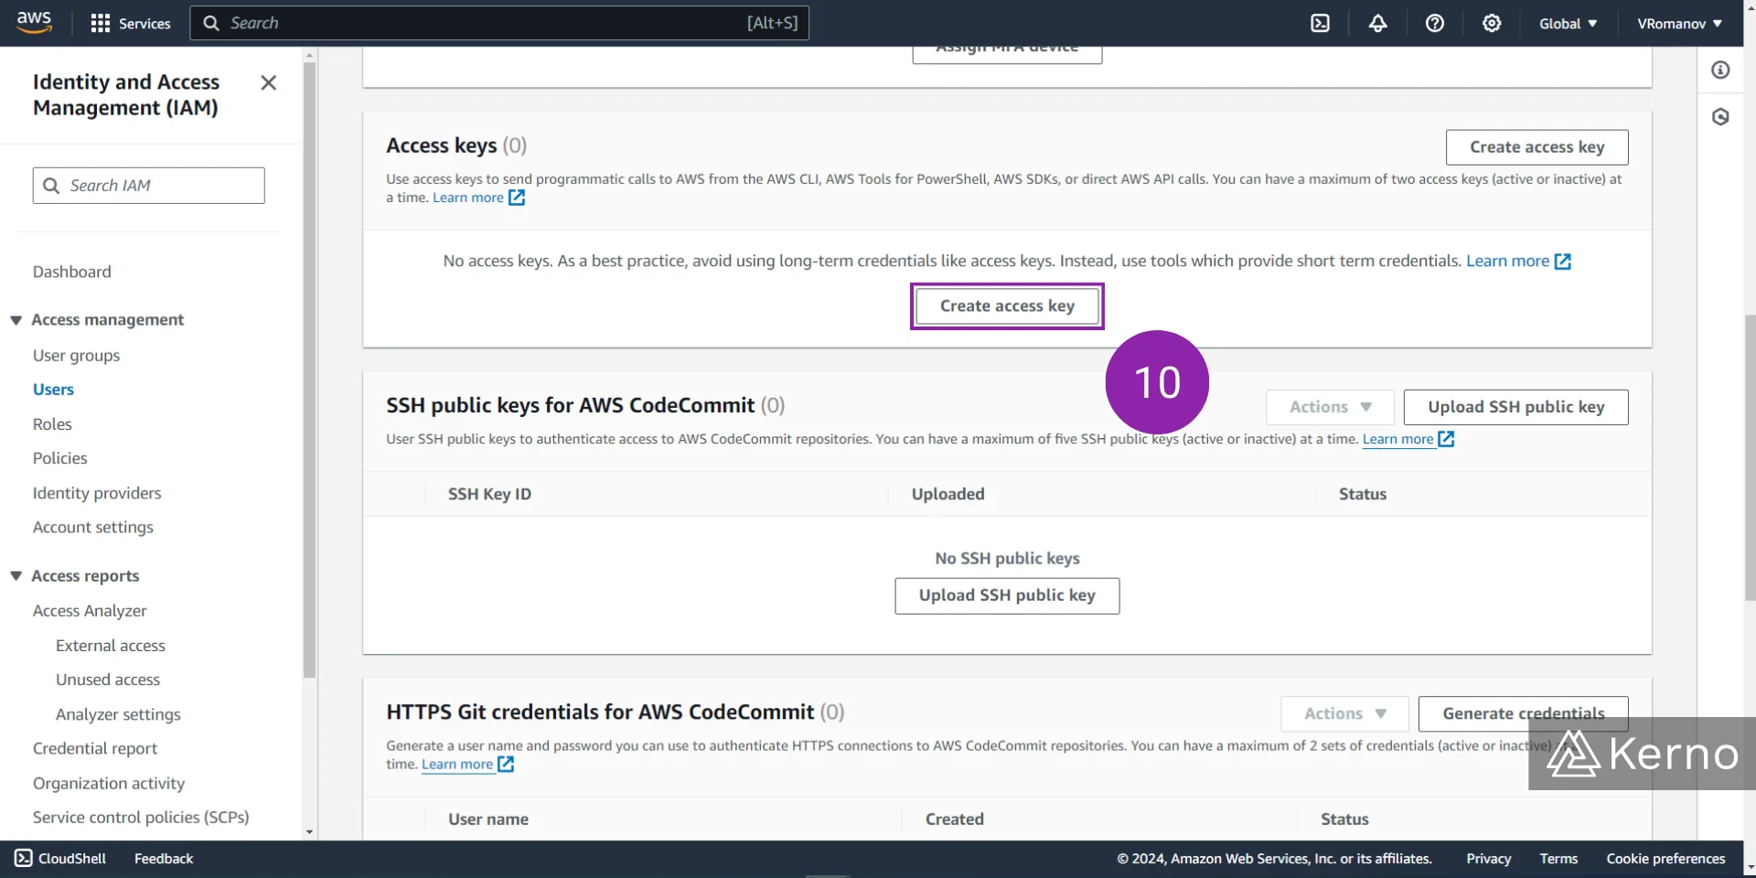Open external link icon beside Access keys Learn more
The height and width of the screenshot is (878, 1756).
pyautogui.click(x=517, y=198)
